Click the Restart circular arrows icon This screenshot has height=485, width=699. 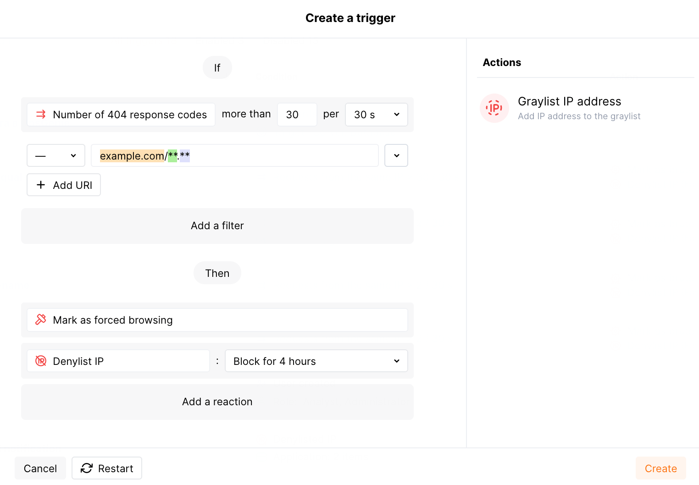click(x=86, y=468)
